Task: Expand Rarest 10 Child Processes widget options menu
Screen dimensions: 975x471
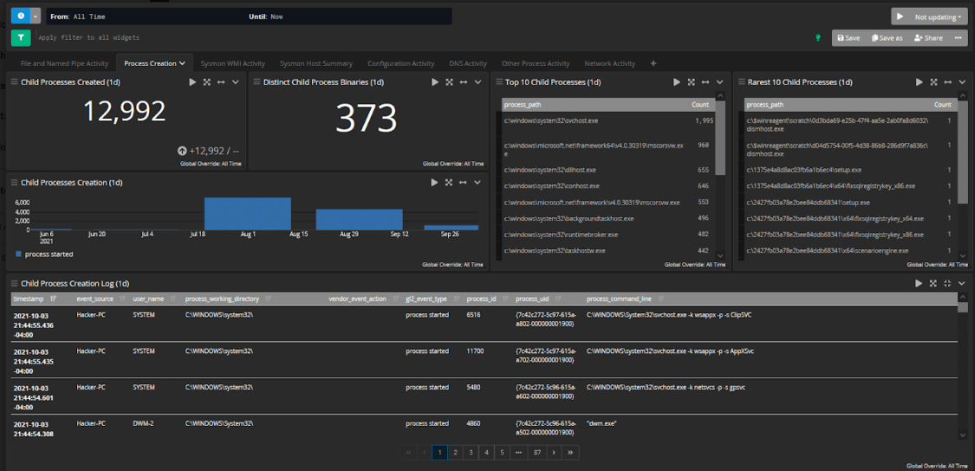Action: 962,82
